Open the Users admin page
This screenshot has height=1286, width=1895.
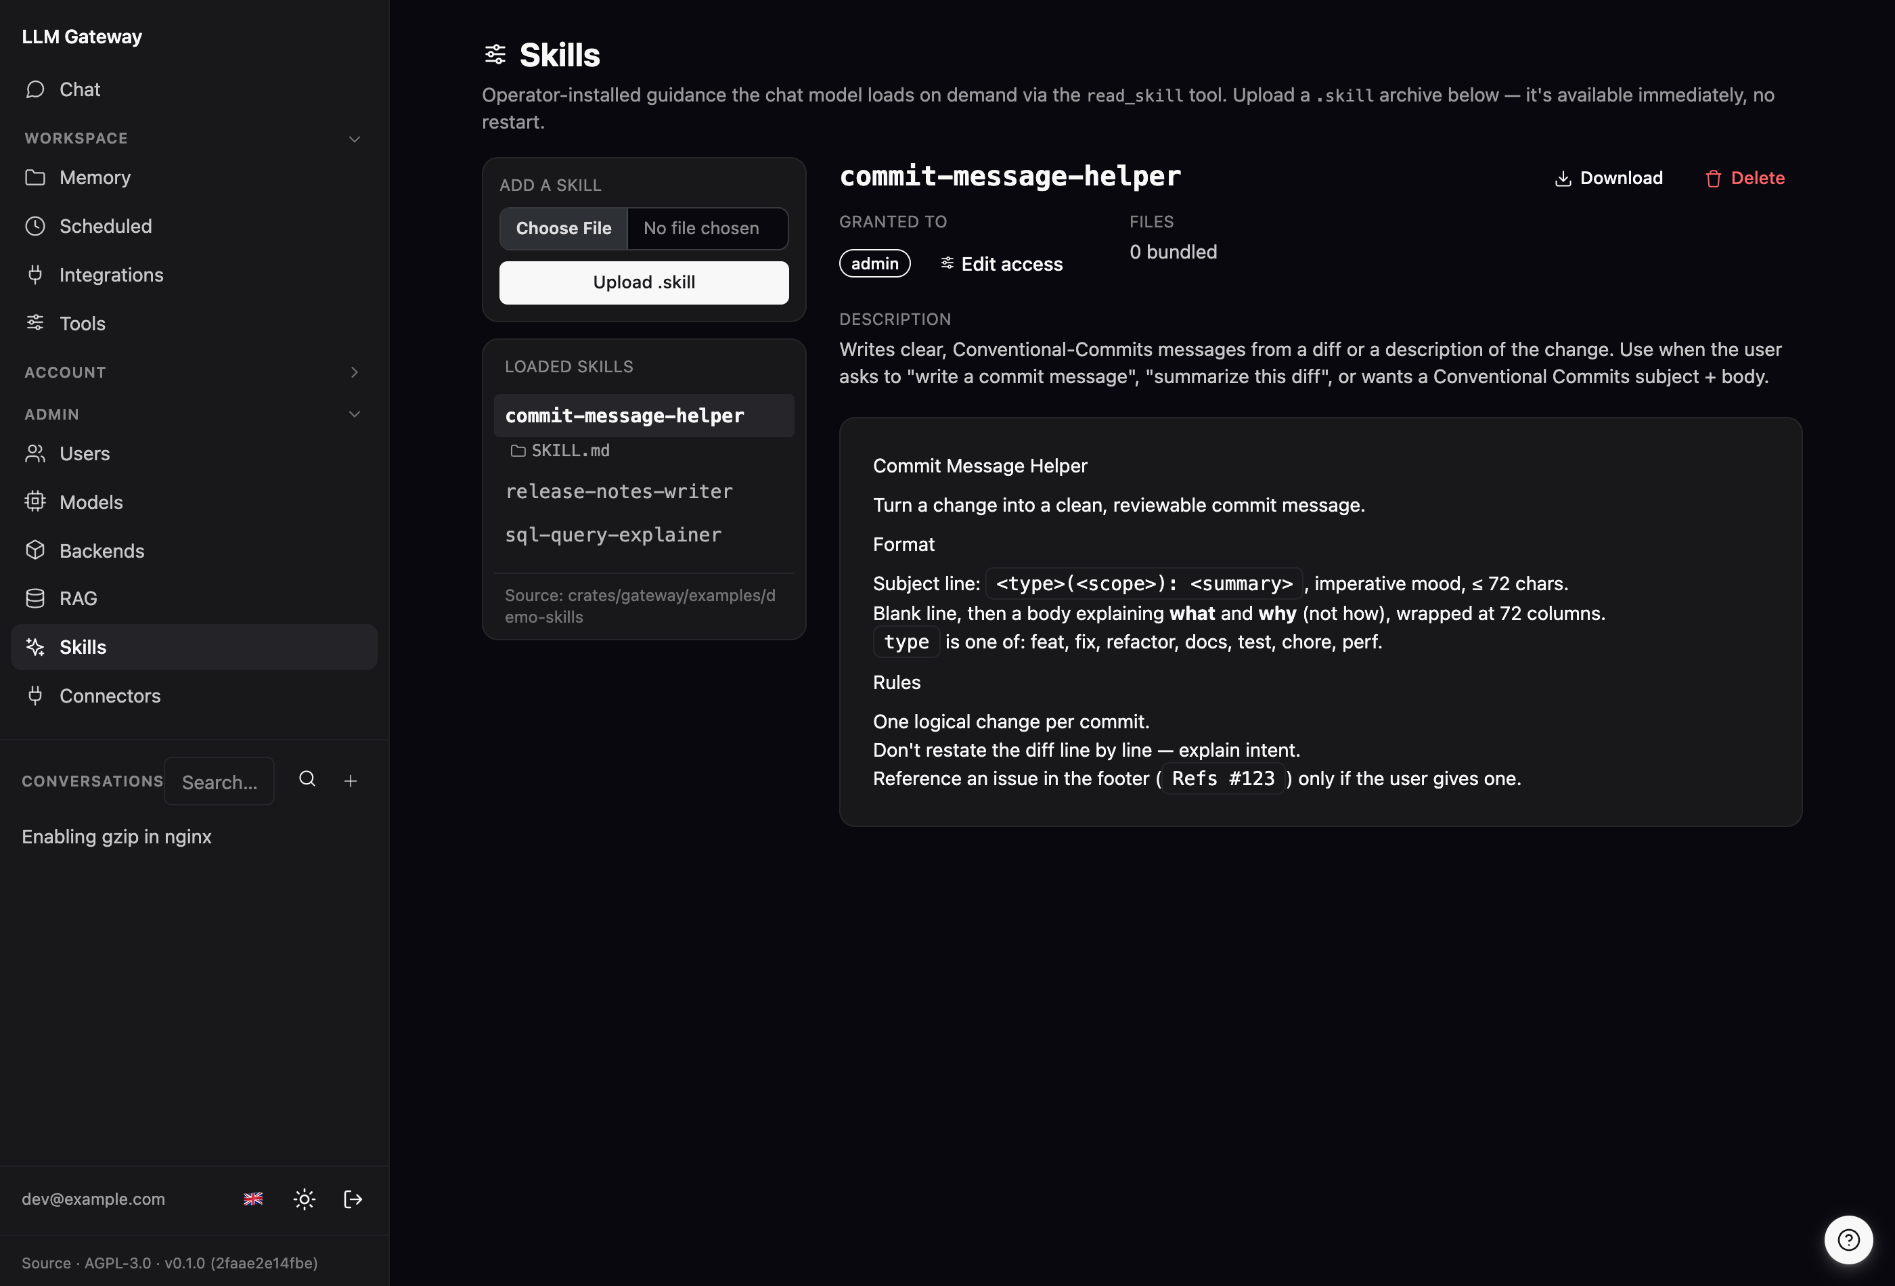pos(194,453)
